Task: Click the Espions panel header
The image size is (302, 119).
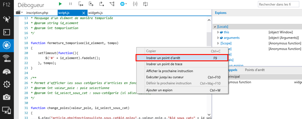Action: tap(221, 13)
